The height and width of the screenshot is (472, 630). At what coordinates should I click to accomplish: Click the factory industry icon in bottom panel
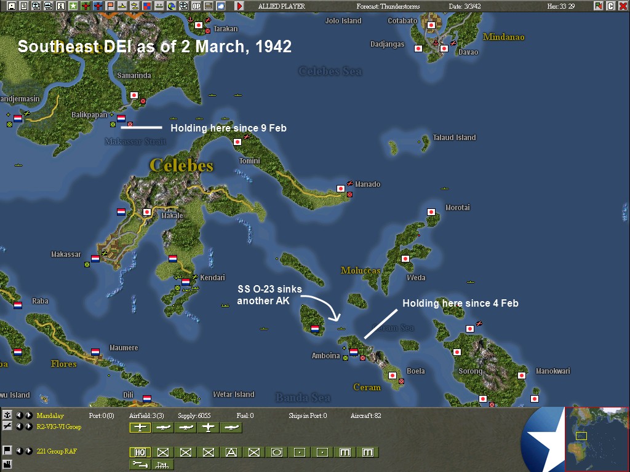pos(7,464)
